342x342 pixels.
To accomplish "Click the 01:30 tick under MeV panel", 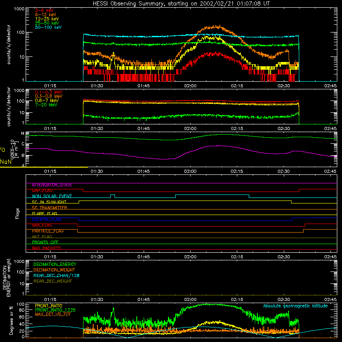I will 97,129.
